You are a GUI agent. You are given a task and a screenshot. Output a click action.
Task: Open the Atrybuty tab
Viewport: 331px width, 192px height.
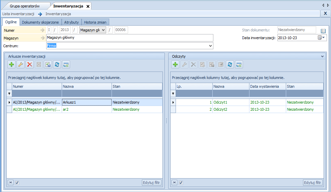(x=71, y=22)
